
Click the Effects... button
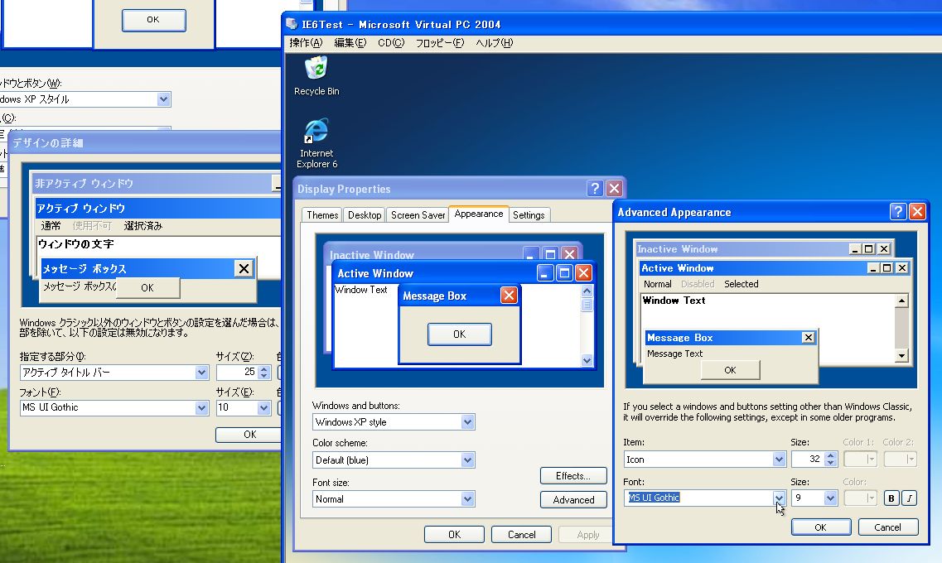click(573, 476)
